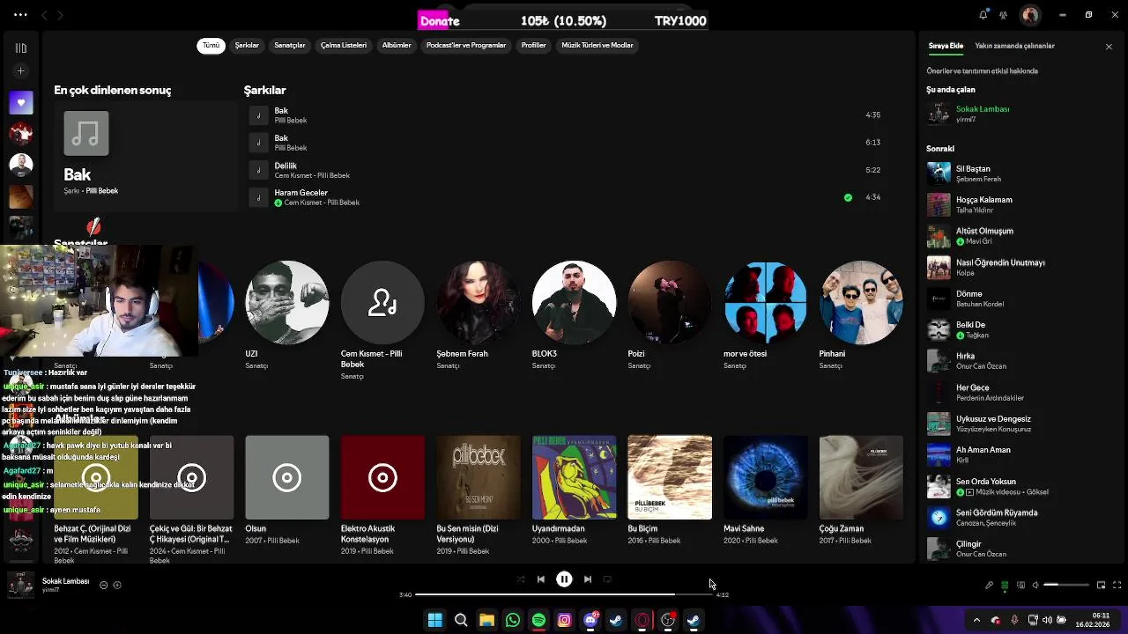Toggle green saved checkmark for Haram Geceler
Viewport: 1128px width, 634px height.
click(x=848, y=197)
